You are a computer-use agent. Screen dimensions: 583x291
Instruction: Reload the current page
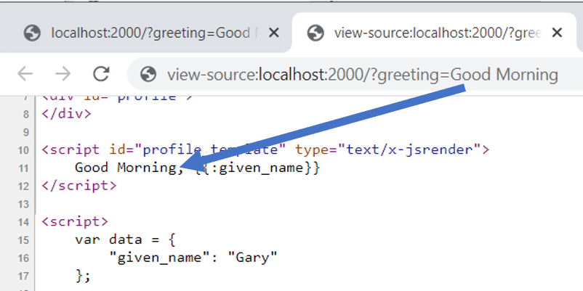[x=101, y=74]
